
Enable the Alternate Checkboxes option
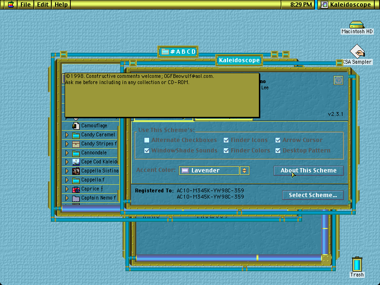click(147, 140)
